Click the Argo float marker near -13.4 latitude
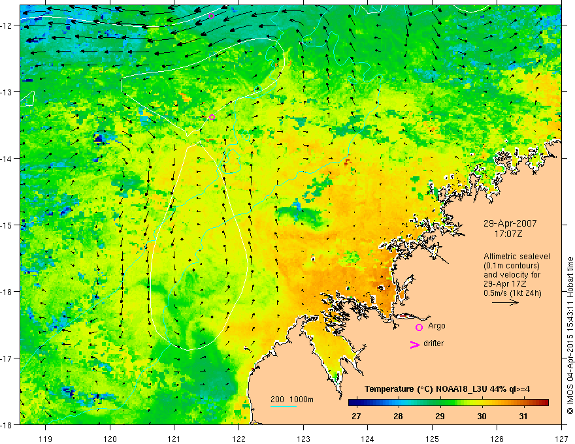Screen dimensions: 575x444 [212, 118]
